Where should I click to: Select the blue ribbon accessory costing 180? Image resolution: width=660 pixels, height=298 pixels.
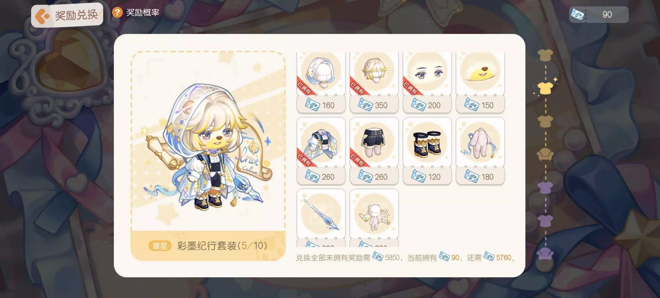pos(480,151)
